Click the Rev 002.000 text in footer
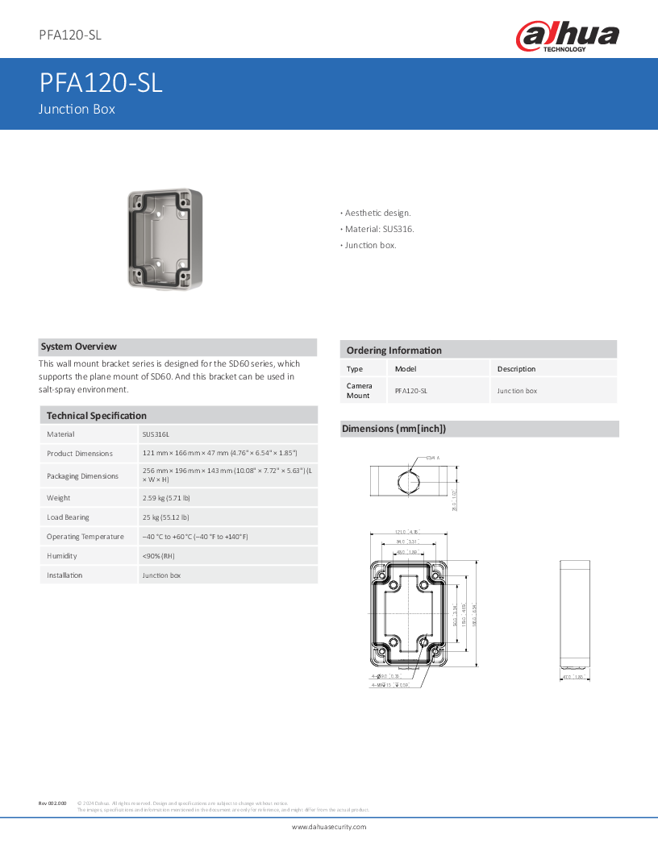The width and height of the screenshot is (658, 851). pyautogui.click(x=52, y=803)
